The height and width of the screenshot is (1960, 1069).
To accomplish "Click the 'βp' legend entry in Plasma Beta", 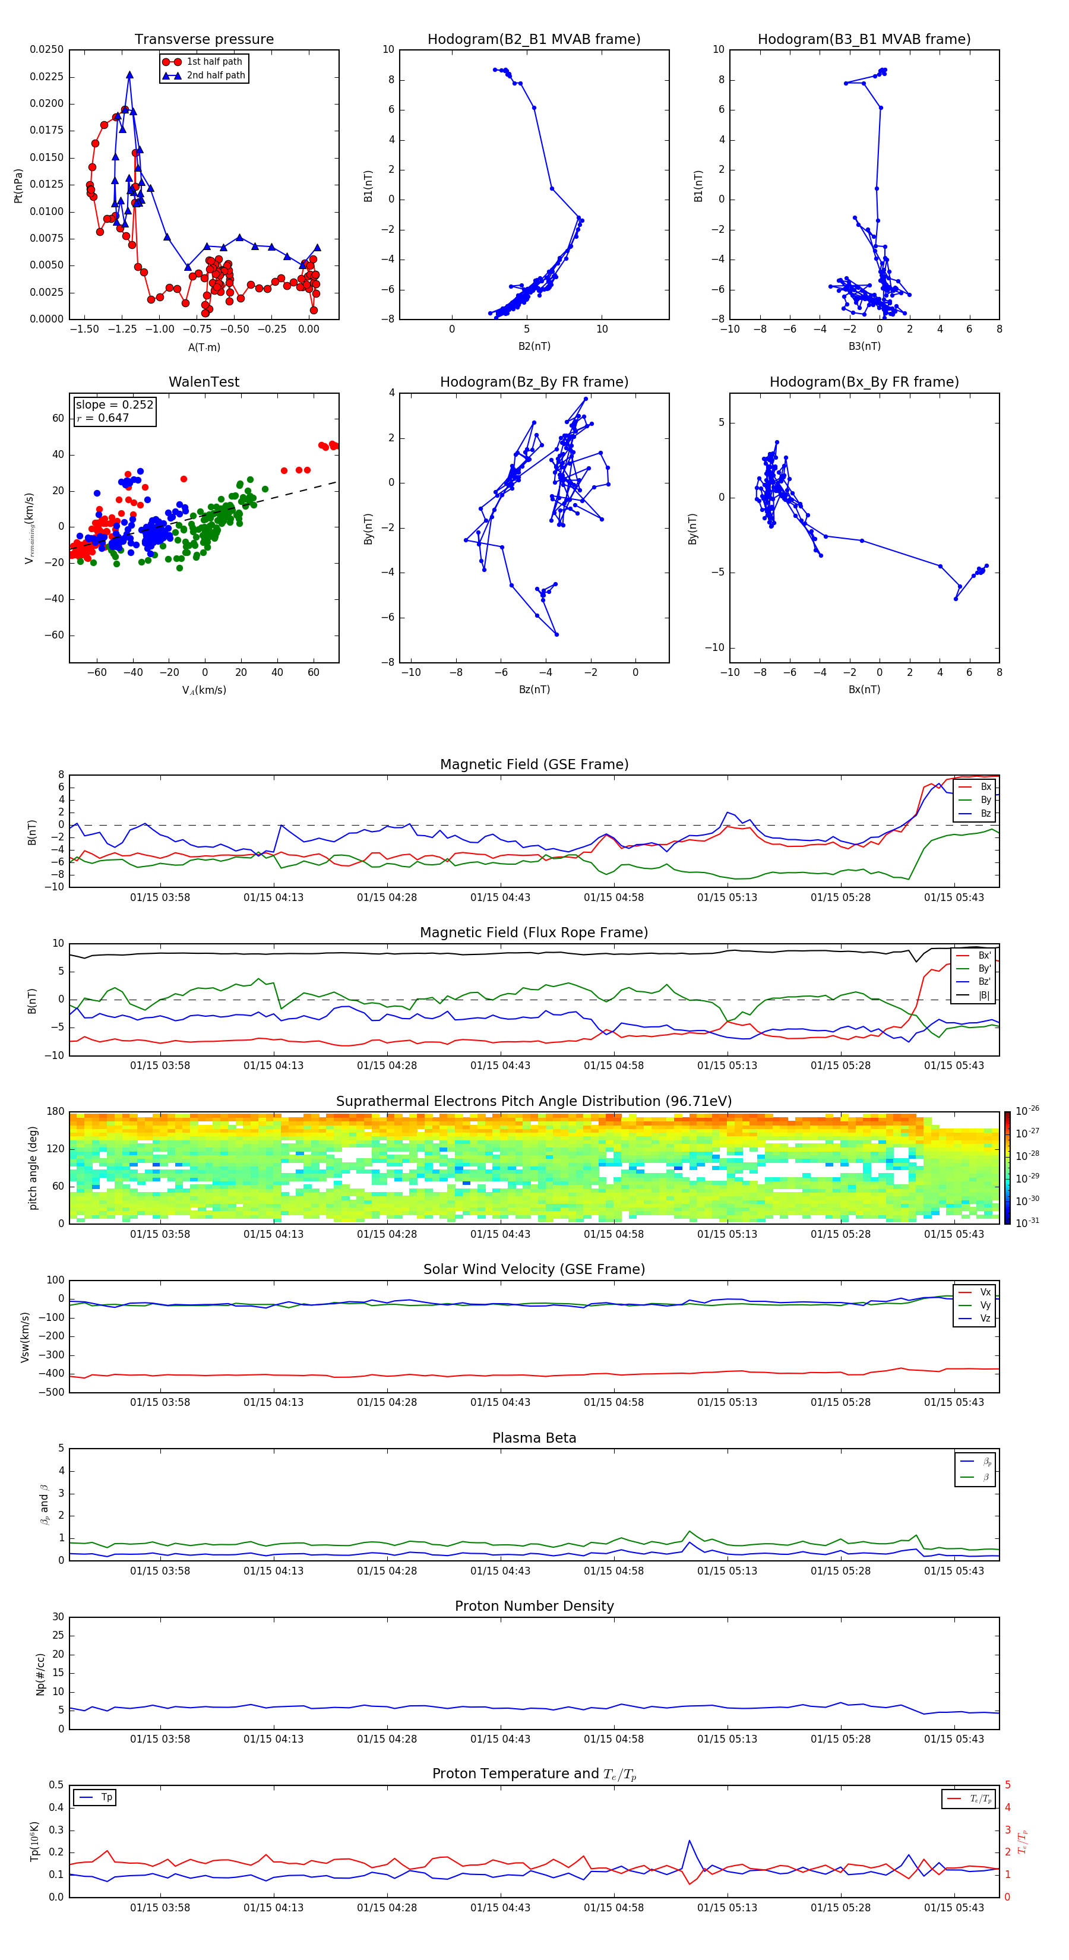I will (x=976, y=1462).
